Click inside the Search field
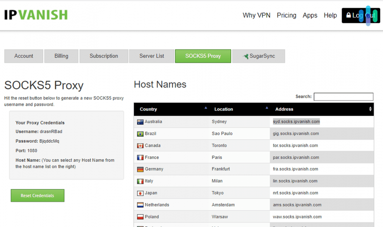383x227 pixels. coord(343,97)
